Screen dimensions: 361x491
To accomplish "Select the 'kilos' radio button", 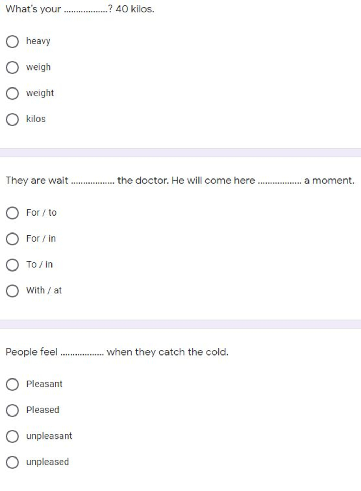I will tap(12, 119).
